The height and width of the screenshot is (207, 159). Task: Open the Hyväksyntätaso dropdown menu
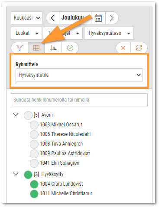pyautogui.click(x=109, y=33)
